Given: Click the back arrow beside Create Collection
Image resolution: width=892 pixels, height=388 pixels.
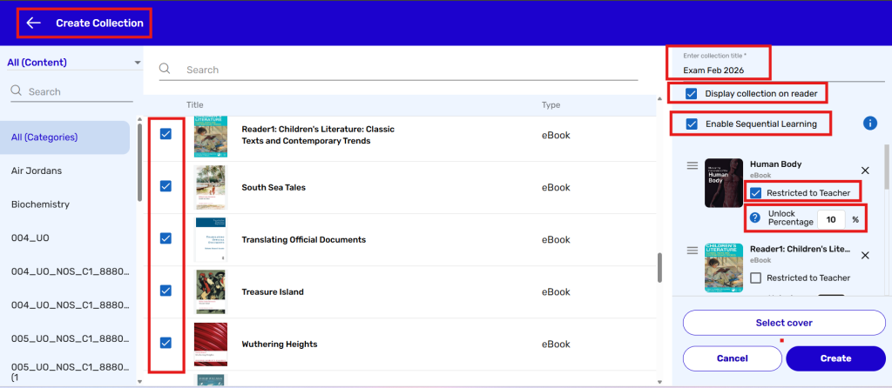Looking at the screenshot, I should click(x=34, y=23).
